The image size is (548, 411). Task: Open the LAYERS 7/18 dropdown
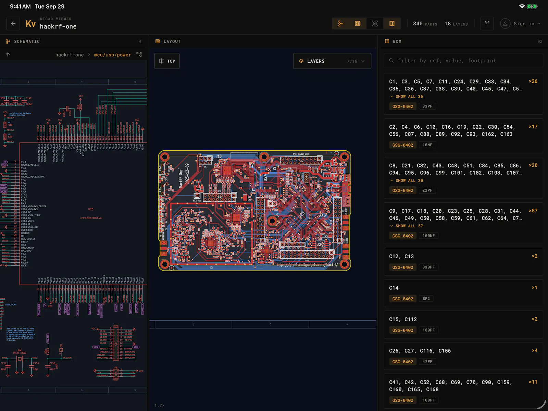point(332,61)
